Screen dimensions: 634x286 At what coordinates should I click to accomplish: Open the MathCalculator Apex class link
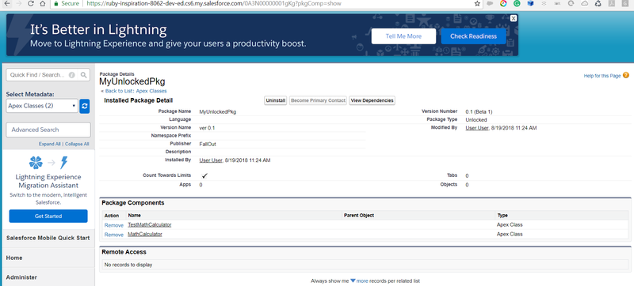point(145,234)
